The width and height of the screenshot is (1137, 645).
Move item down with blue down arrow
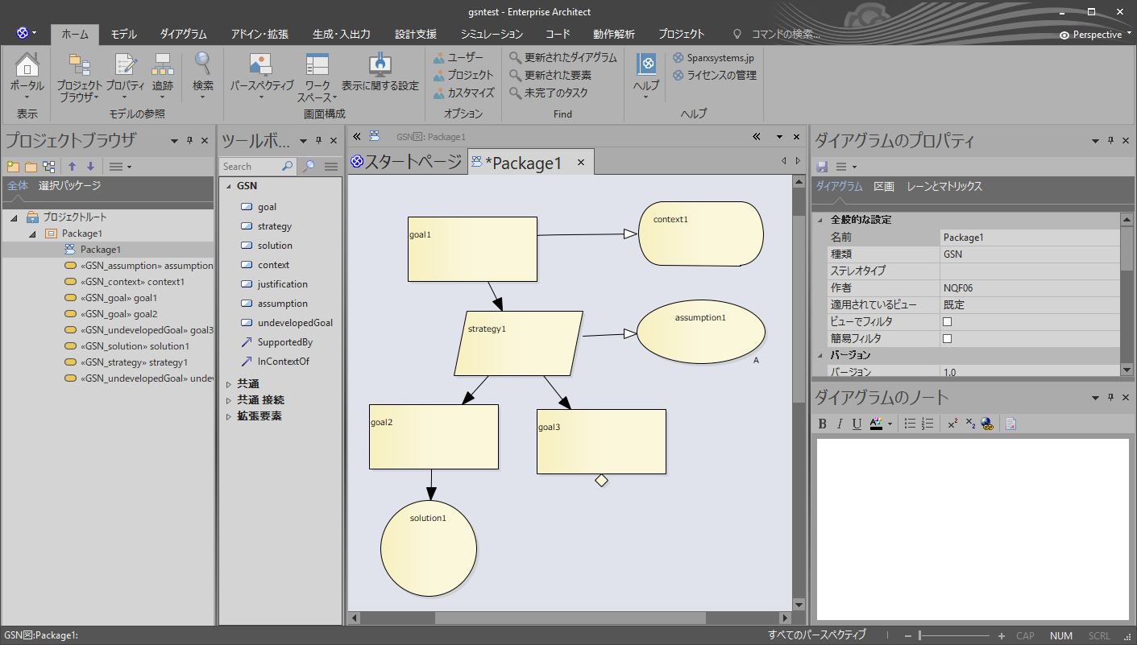[x=90, y=167]
